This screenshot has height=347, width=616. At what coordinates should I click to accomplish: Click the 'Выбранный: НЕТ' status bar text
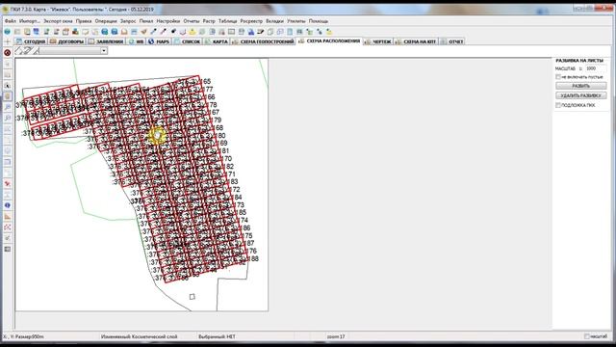(217, 336)
